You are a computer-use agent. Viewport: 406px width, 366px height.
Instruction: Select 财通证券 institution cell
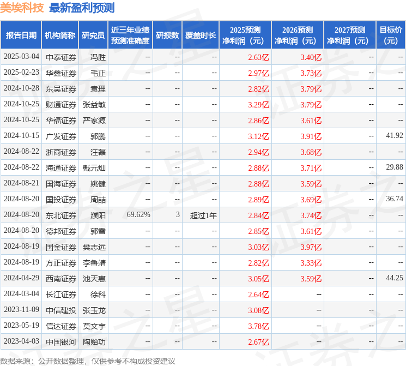[x=61, y=105]
